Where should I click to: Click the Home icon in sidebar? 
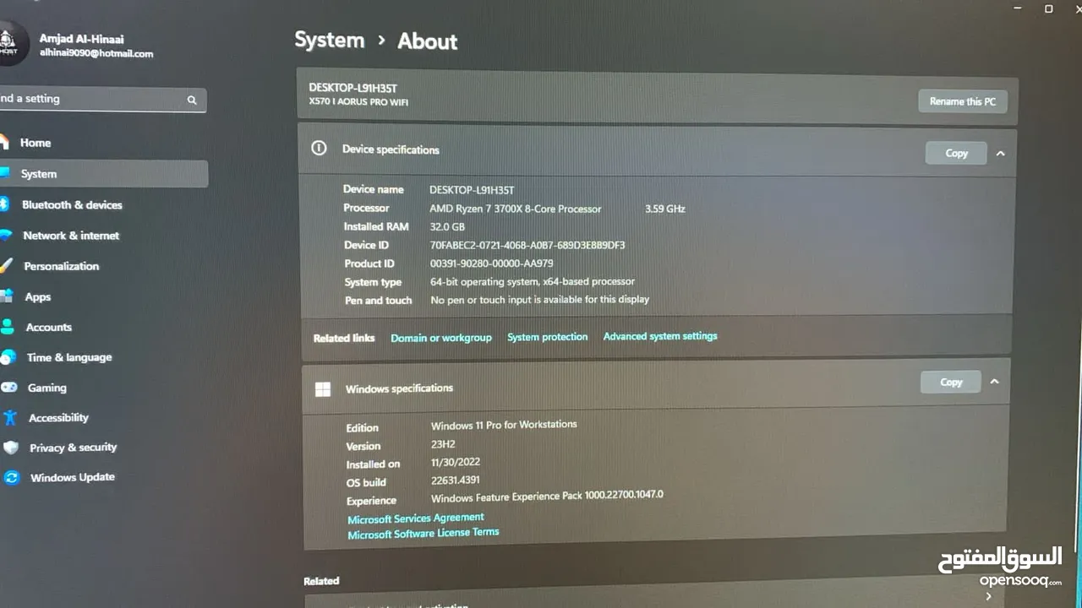tap(3, 142)
